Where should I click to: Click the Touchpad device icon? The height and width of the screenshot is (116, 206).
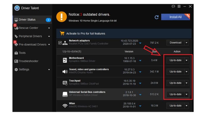(x=65, y=83)
